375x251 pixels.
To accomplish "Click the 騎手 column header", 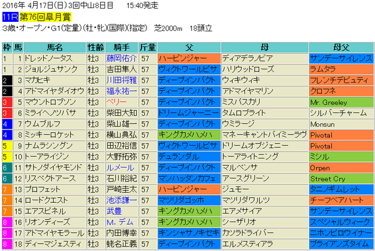I will (121, 48).
